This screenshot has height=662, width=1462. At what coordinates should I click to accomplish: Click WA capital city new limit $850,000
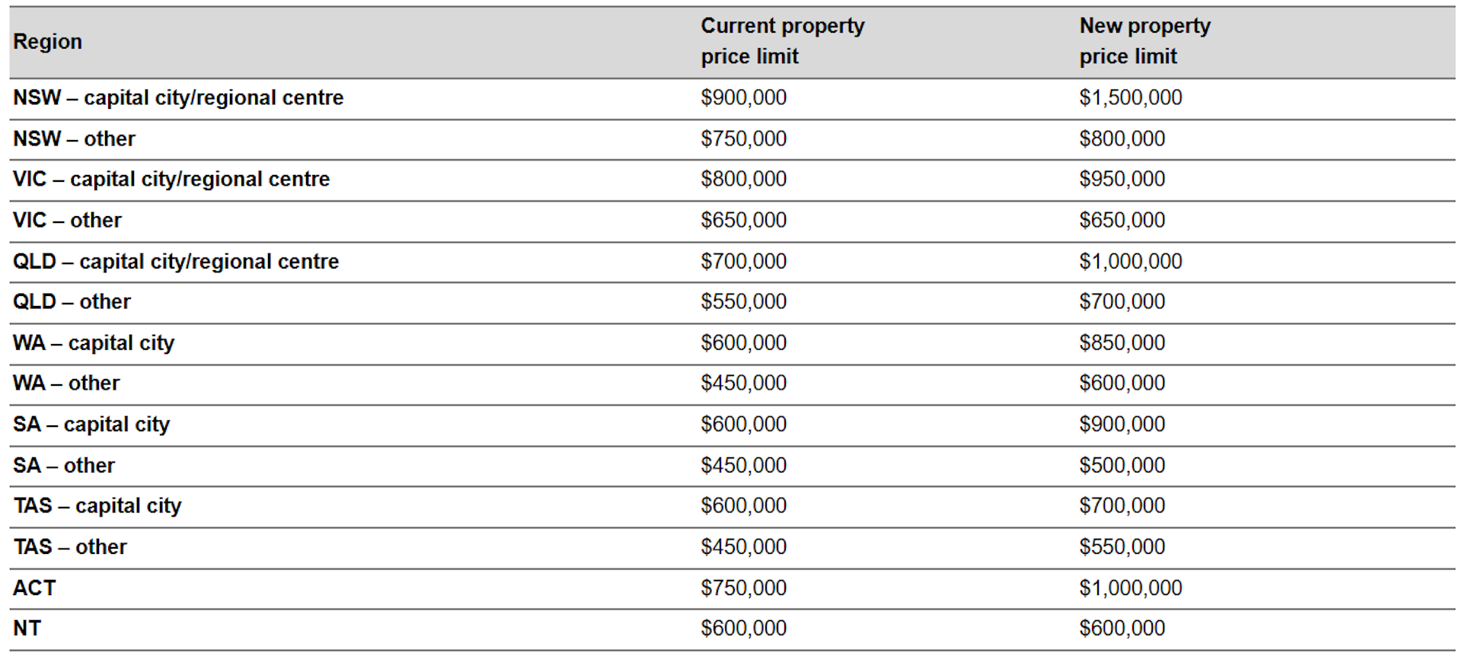pyautogui.click(x=1122, y=342)
